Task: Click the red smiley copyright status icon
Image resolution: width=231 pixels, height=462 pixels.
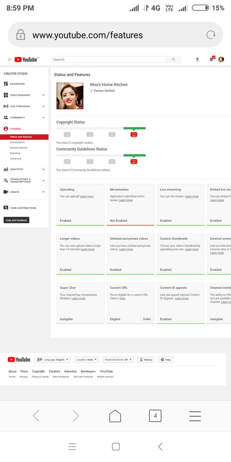Action: pos(134,134)
